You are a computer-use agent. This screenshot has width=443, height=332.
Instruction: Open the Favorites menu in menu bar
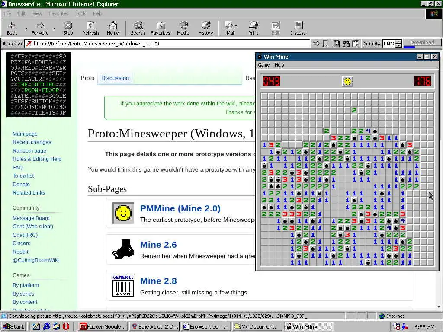[58, 13]
